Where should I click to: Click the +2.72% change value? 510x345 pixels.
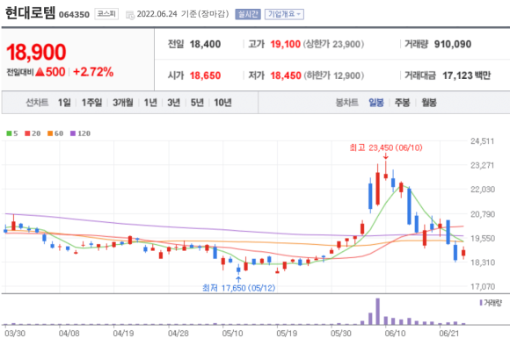click(x=93, y=72)
